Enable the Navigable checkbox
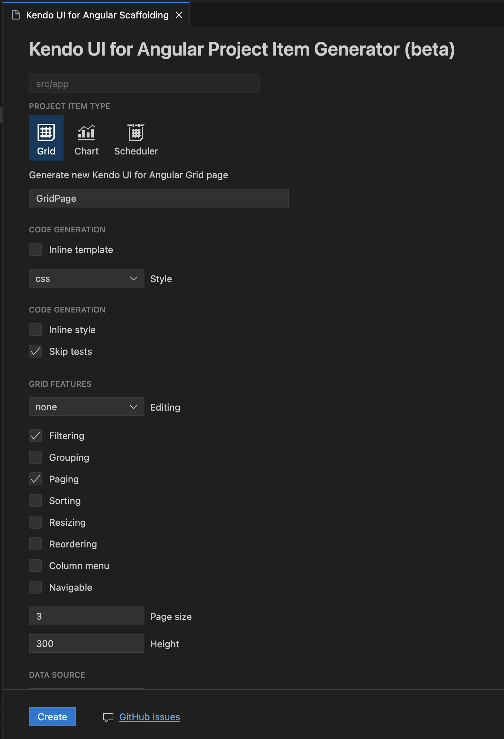The height and width of the screenshot is (739, 504). tap(35, 587)
